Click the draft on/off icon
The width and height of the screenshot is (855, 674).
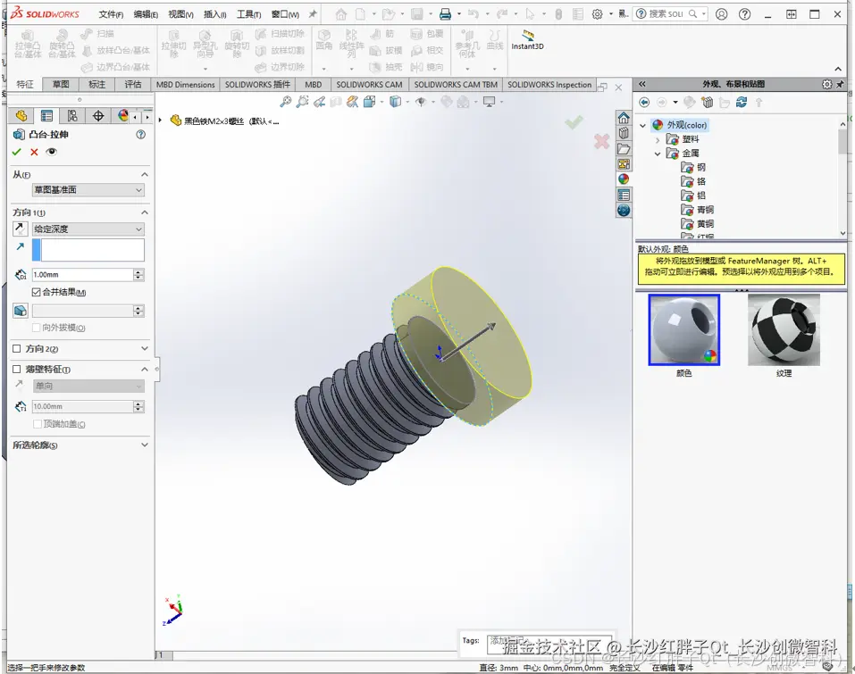21,311
